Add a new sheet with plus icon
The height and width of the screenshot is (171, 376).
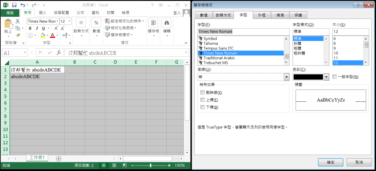(58, 158)
